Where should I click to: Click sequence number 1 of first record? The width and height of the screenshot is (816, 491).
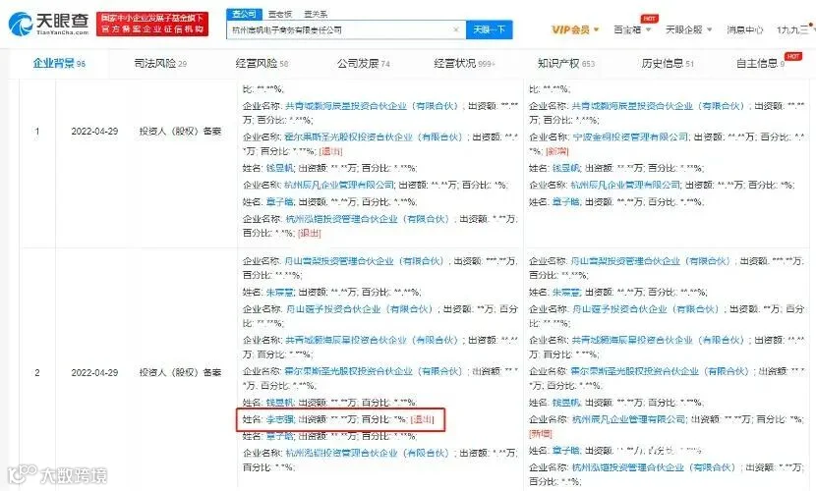tap(37, 132)
